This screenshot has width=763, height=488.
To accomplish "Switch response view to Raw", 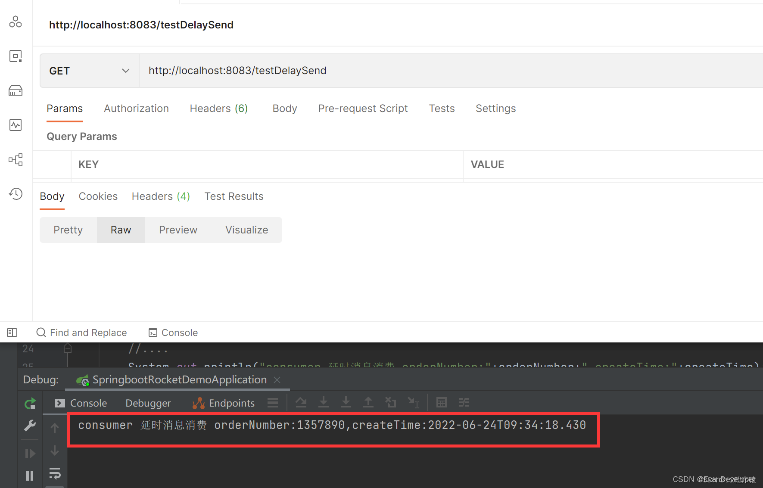I will point(121,230).
